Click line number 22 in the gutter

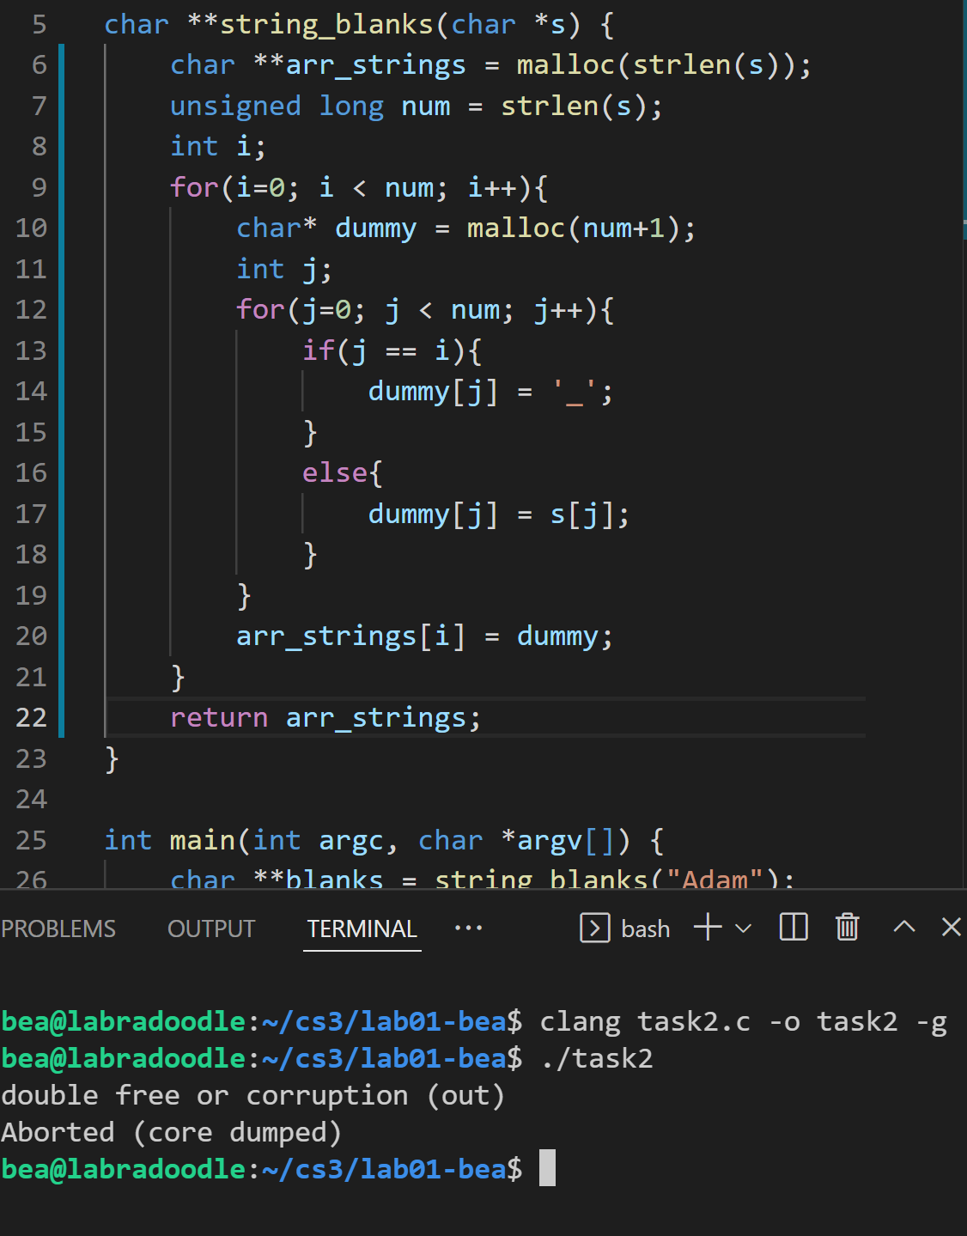pyautogui.click(x=32, y=717)
